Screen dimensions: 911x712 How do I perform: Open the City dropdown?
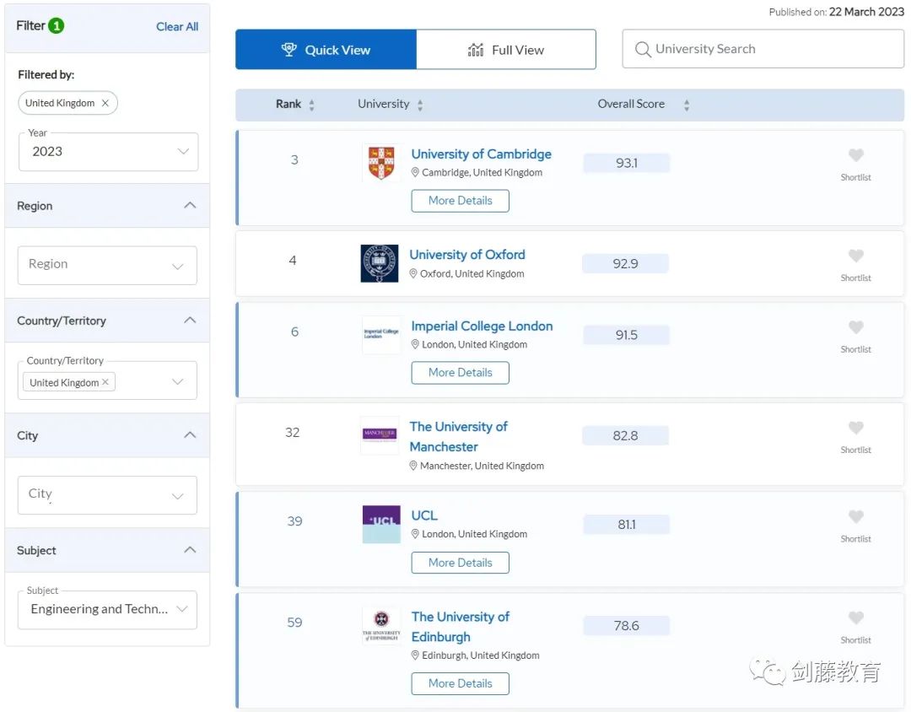(107, 494)
